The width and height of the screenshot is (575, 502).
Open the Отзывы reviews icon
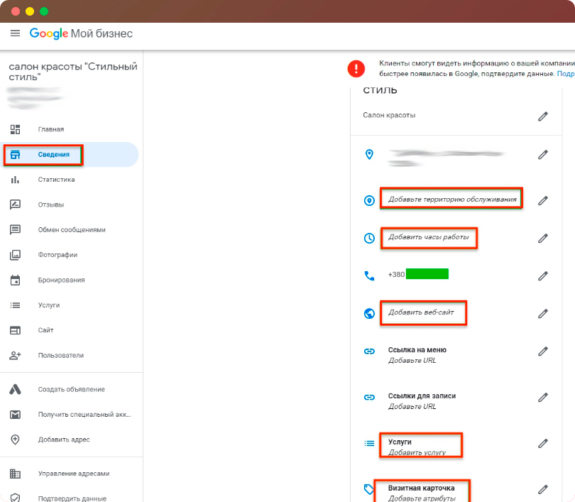(x=15, y=204)
